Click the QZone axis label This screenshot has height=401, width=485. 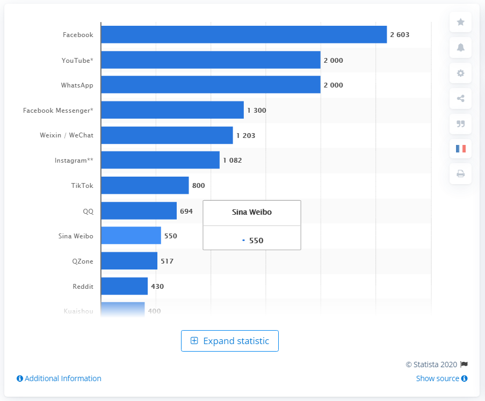point(83,261)
